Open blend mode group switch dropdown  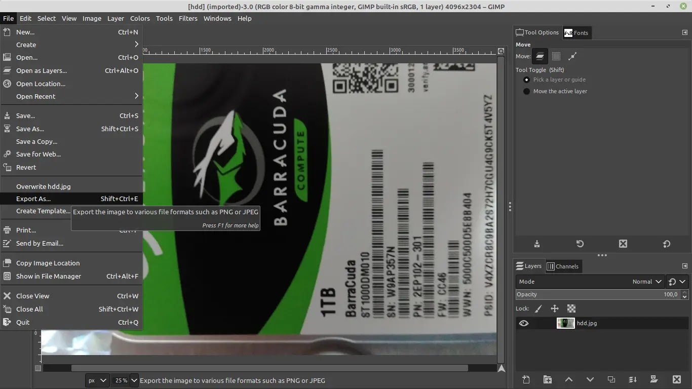coord(677,282)
